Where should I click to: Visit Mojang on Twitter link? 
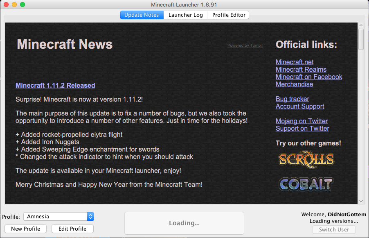click(301, 121)
